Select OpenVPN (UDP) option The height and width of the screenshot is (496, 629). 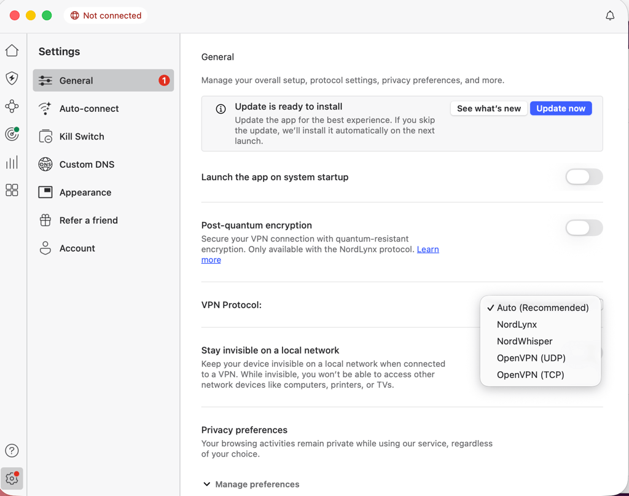pyautogui.click(x=541, y=358)
